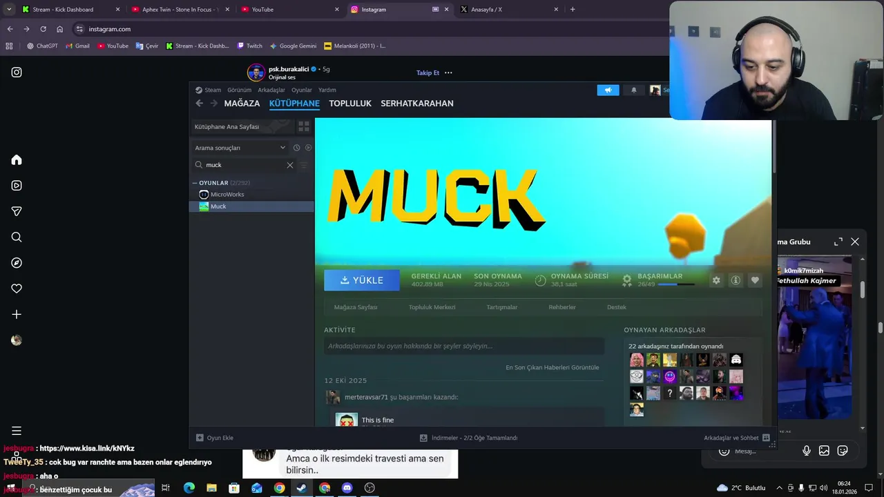The height and width of the screenshot is (497, 884).
Task: Open advanced filter options beside the Steam search
Action: pyautogui.click(x=303, y=165)
